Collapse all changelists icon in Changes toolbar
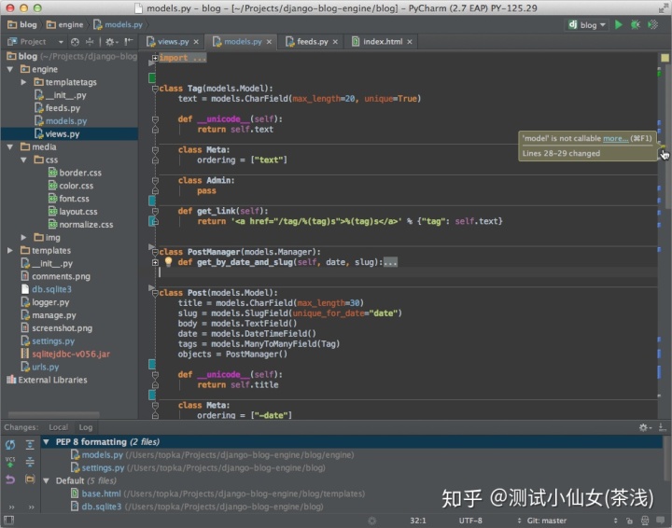 click(30, 462)
